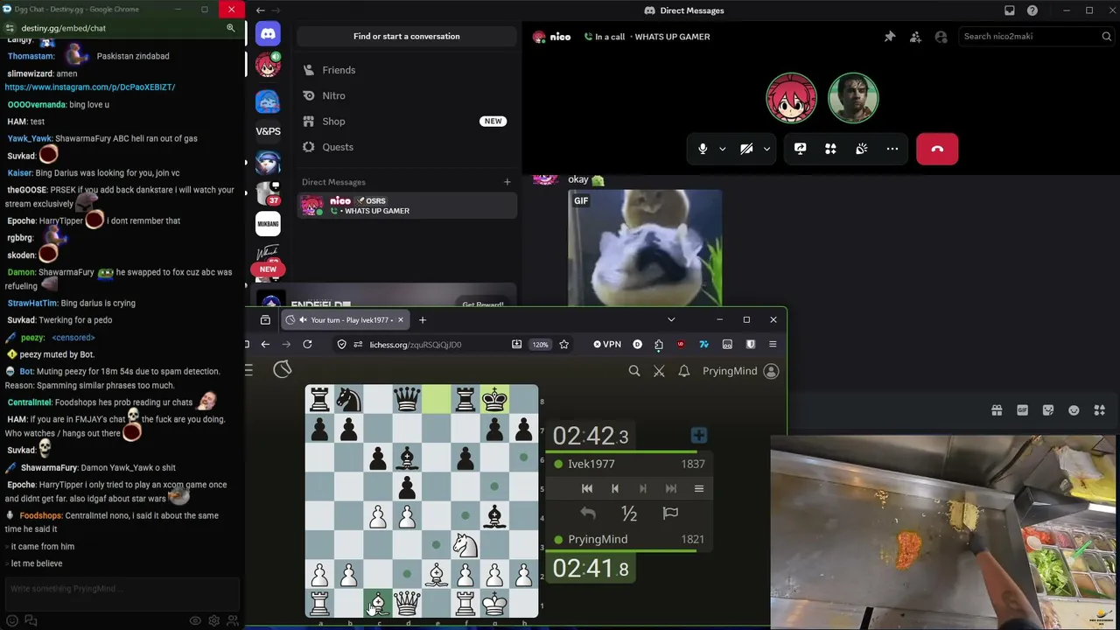Open Discord Direct Messages home button

268,35
